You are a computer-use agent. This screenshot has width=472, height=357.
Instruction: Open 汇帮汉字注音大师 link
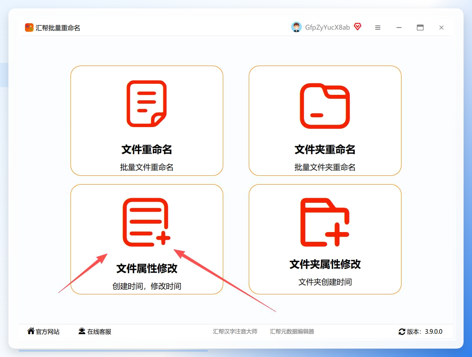pos(235,332)
